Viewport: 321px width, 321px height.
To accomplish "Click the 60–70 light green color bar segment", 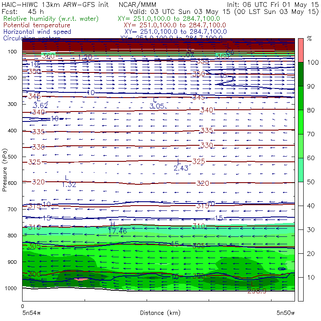I will coord(301,146).
